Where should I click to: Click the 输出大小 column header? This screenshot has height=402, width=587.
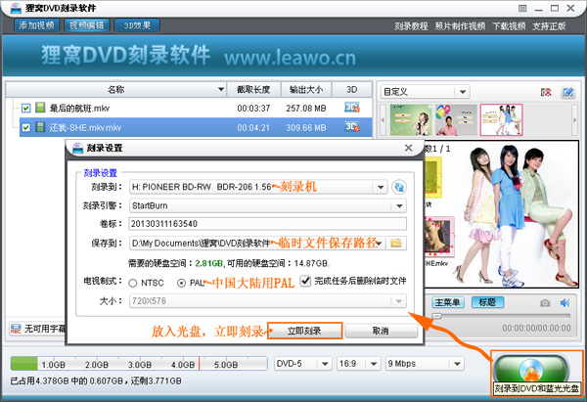tap(306, 89)
